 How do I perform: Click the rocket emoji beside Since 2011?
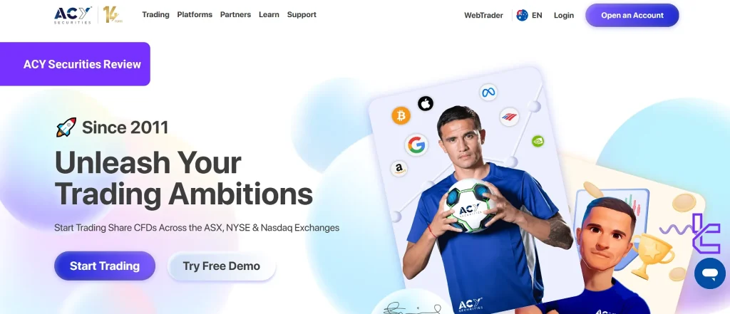[66, 127]
